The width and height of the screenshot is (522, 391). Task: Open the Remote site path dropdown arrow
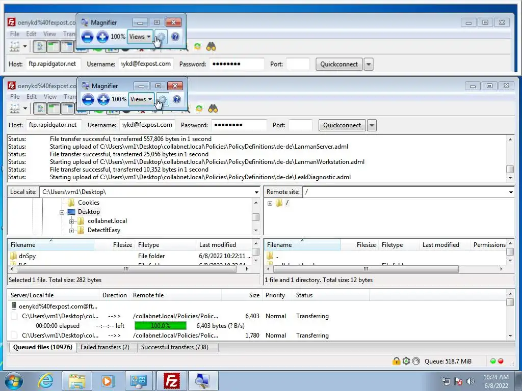point(511,192)
